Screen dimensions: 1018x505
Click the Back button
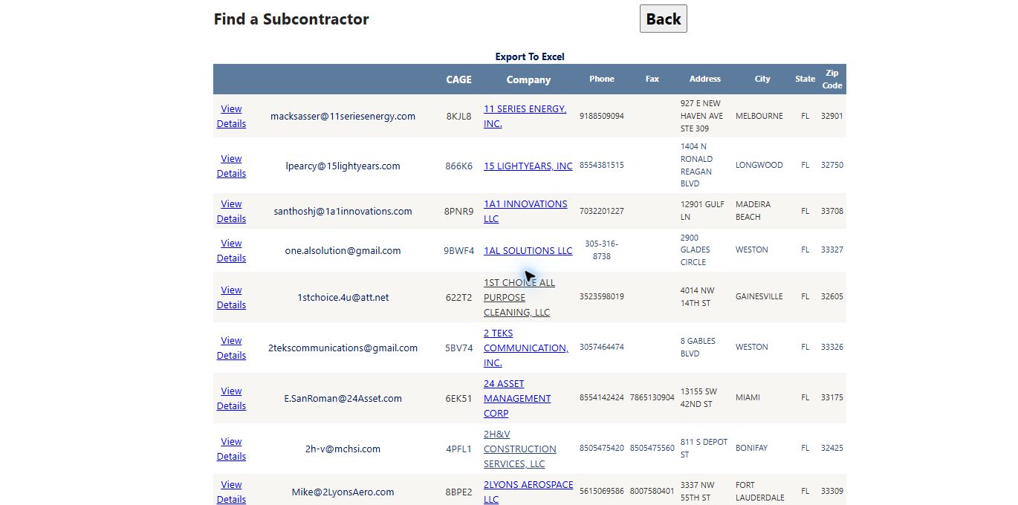click(663, 19)
